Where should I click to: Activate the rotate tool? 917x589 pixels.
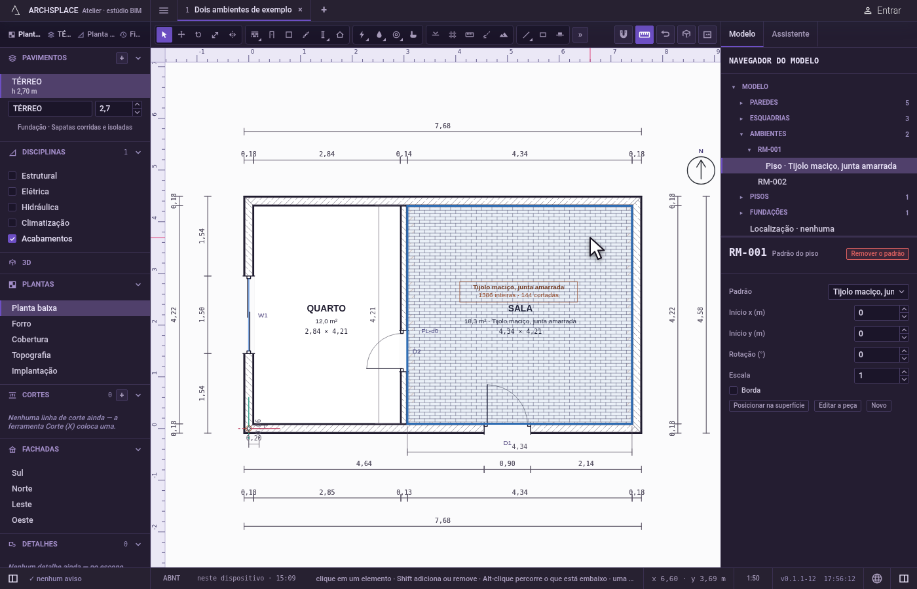(198, 35)
